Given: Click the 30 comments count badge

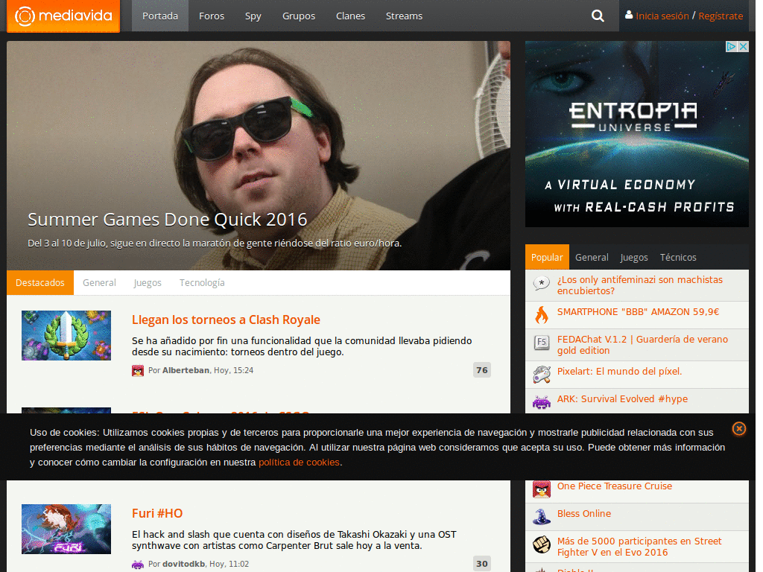Looking at the screenshot, I should coord(482,564).
